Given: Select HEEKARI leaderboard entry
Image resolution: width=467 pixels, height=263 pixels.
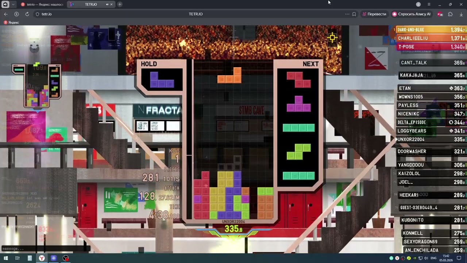Looking at the screenshot, I should click(x=432, y=195).
